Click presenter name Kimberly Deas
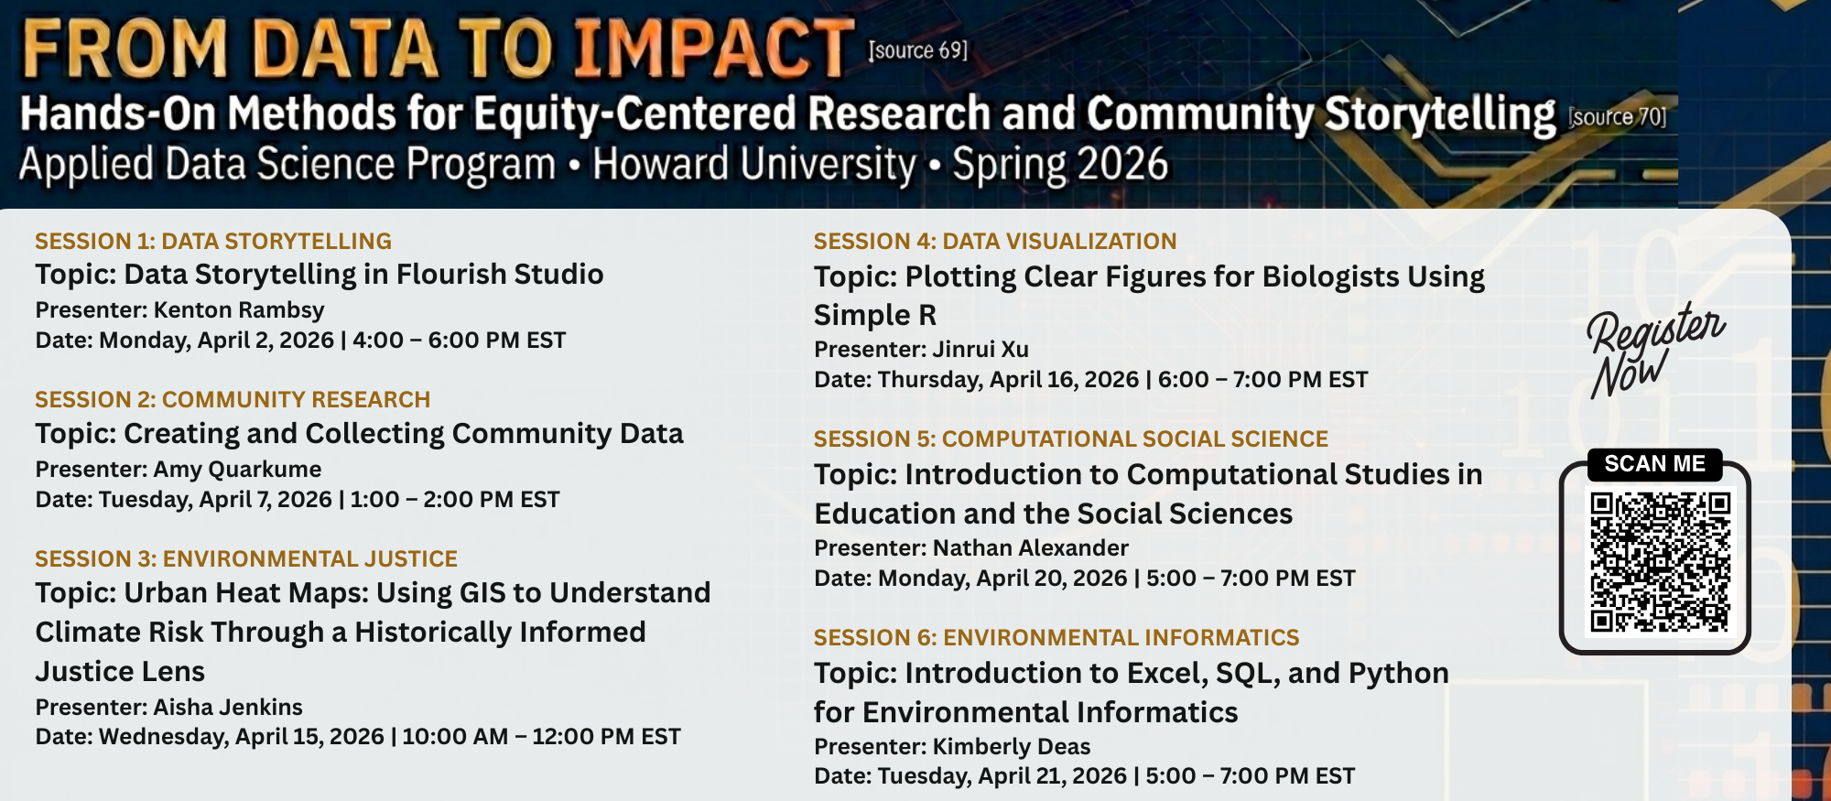Image resolution: width=1831 pixels, height=801 pixels. (1011, 746)
